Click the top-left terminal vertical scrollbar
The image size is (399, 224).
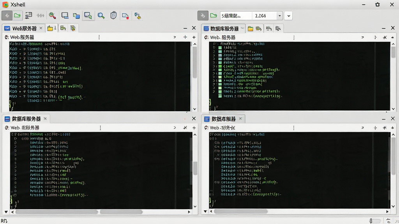pyautogui.click(x=195, y=62)
